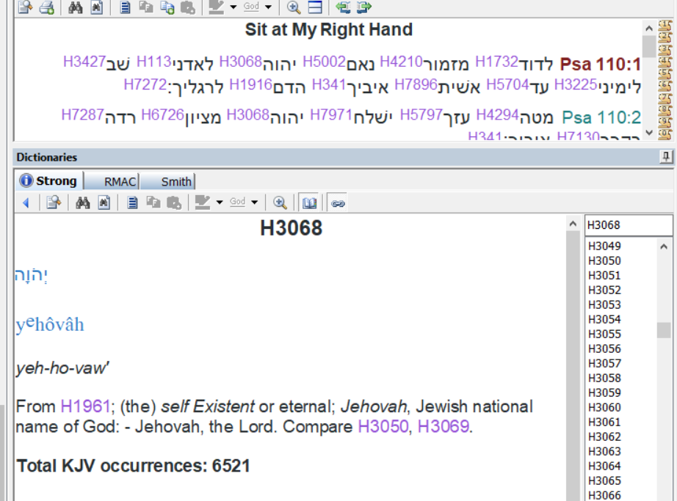The width and height of the screenshot is (677, 501).
Task: Click the green next-chapter arrows icon
Action: coord(364,7)
